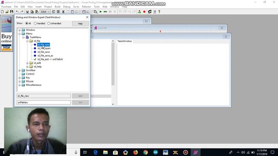Click the magnifier browse icon in toolbar
Image resolution: width=278 pixels, height=156 pixels.
tap(96, 12)
